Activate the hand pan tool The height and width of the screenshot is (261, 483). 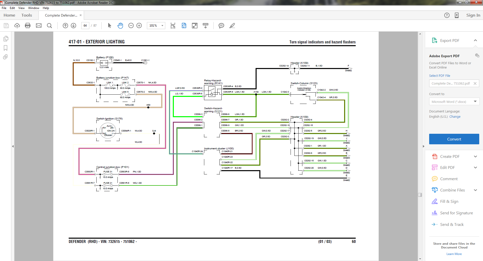[120, 26]
